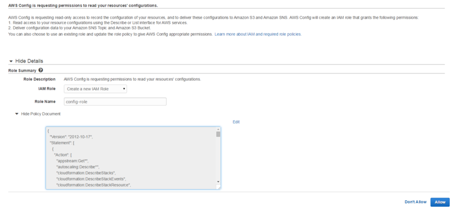Open the IAM Role dropdown

click(x=95, y=89)
